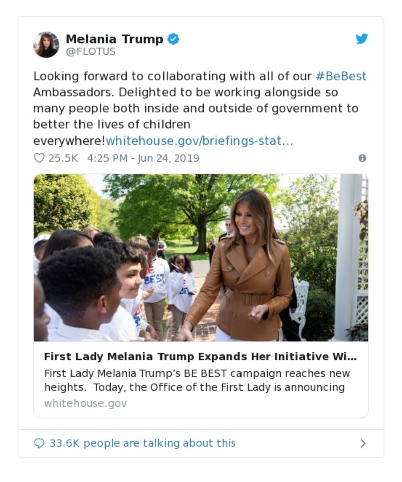This screenshot has width=402, height=482.
Task: Click the Melania Trump display name
Action: [x=114, y=39]
